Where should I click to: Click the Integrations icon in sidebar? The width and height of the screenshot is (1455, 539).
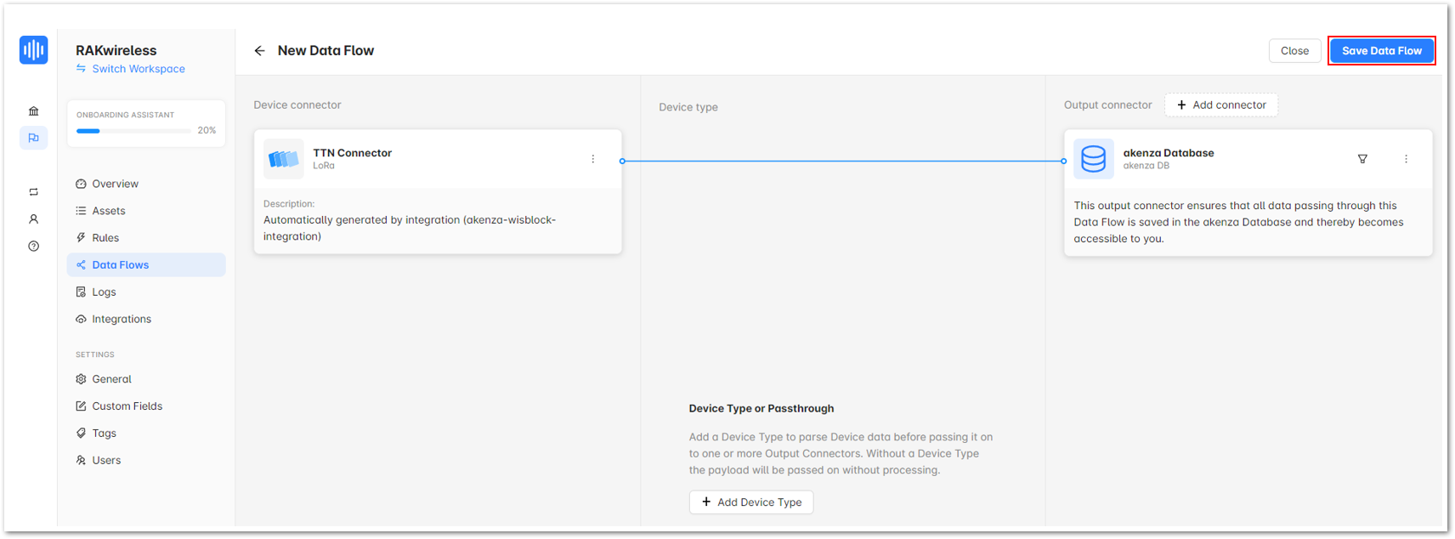click(x=81, y=320)
